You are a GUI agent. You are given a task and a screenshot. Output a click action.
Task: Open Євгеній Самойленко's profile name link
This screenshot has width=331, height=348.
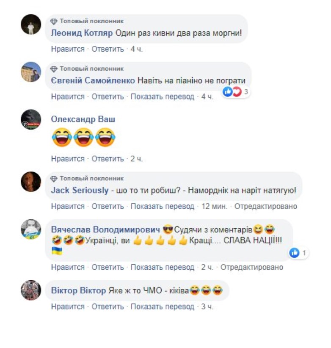pyautogui.click(x=93, y=80)
